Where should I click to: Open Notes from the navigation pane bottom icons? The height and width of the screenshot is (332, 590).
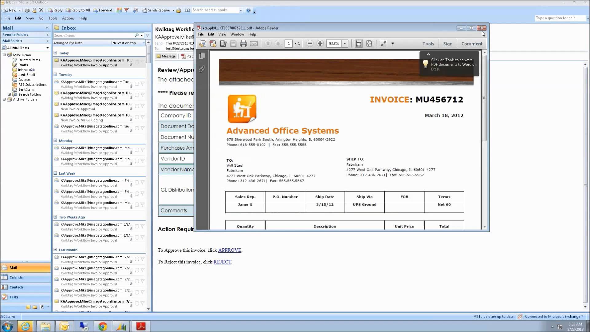(28, 307)
